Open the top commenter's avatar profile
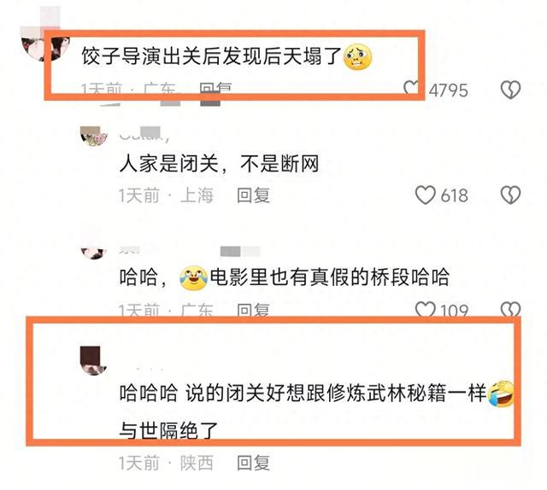The image size is (547, 490). 45,47
